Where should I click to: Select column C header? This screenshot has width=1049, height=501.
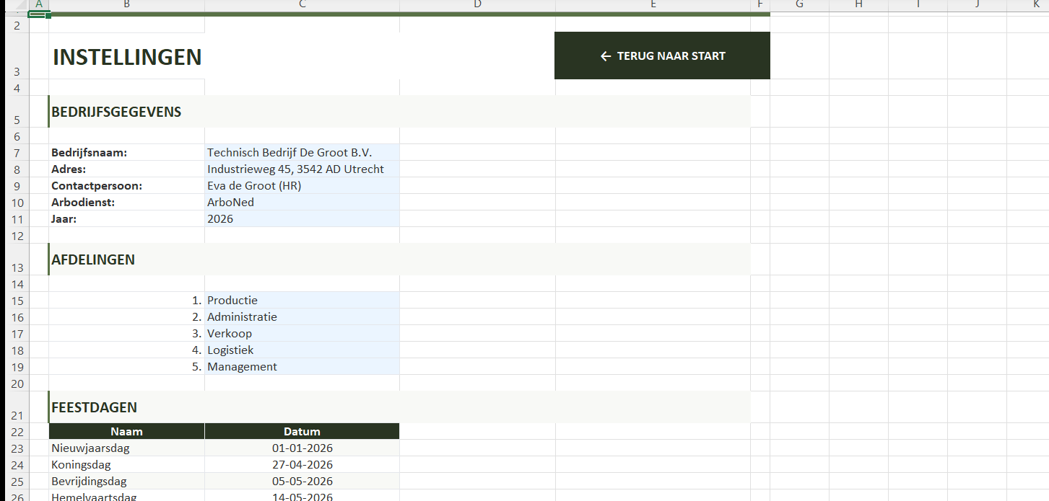302,5
